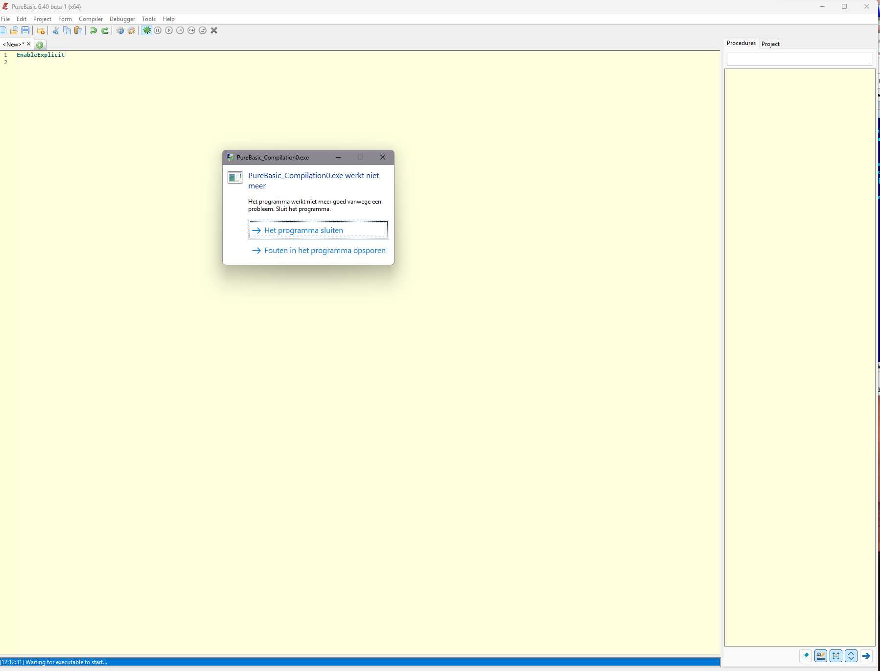Toggle the debugger bug icon
This screenshot has width=880, height=671.
point(146,30)
